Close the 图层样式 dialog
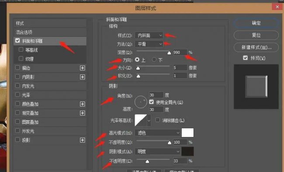The height and width of the screenshot is (172, 284). [x=277, y=7]
